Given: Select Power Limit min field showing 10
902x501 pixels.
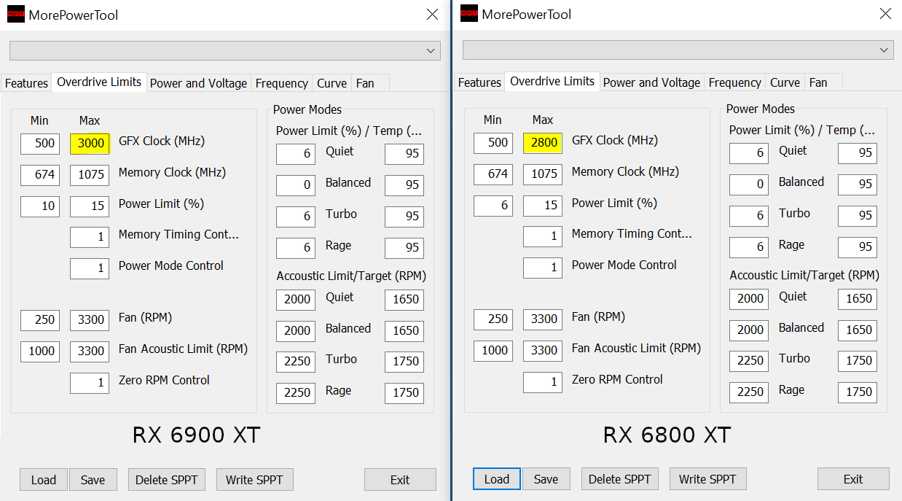Looking at the screenshot, I should [40, 206].
